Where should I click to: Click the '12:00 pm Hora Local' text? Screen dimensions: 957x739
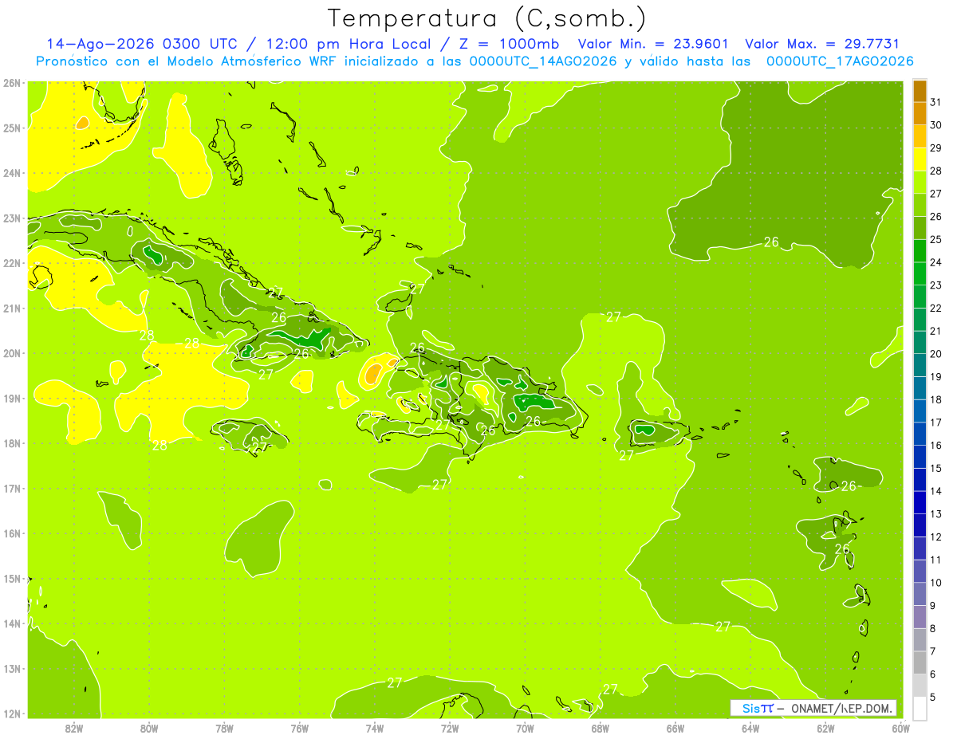point(349,45)
